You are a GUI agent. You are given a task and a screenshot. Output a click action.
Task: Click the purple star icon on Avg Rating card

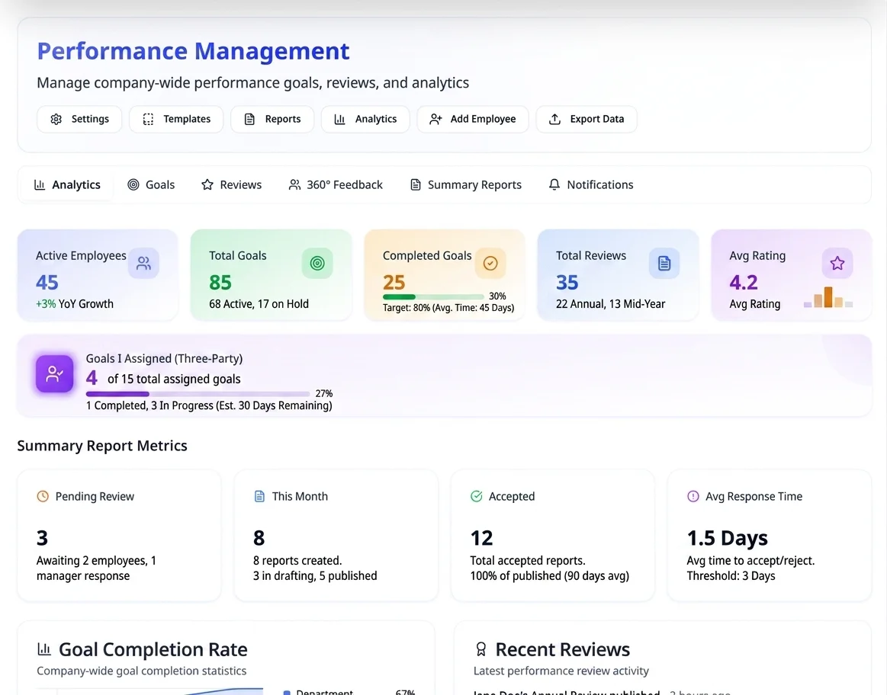(837, 264)
